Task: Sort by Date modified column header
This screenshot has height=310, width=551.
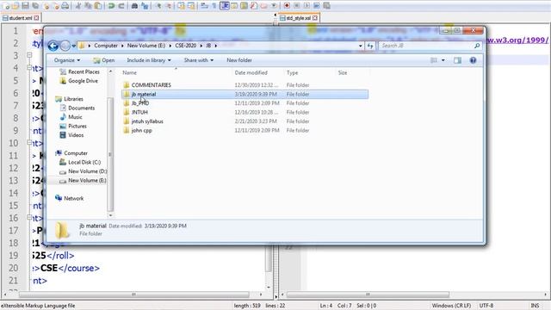Action: coord(251,72)
